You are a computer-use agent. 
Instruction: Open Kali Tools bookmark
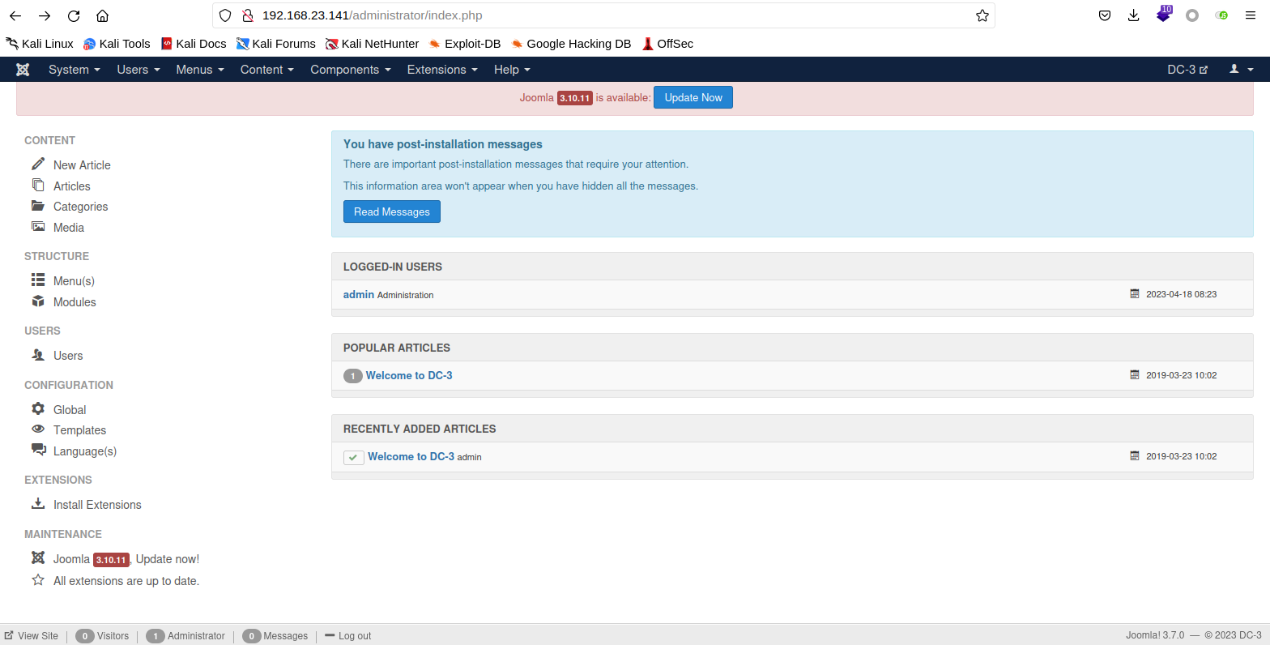(x=117, y=44)
